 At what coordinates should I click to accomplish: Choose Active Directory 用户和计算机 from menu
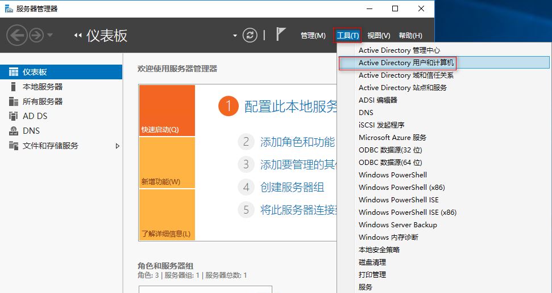(406, 63)
